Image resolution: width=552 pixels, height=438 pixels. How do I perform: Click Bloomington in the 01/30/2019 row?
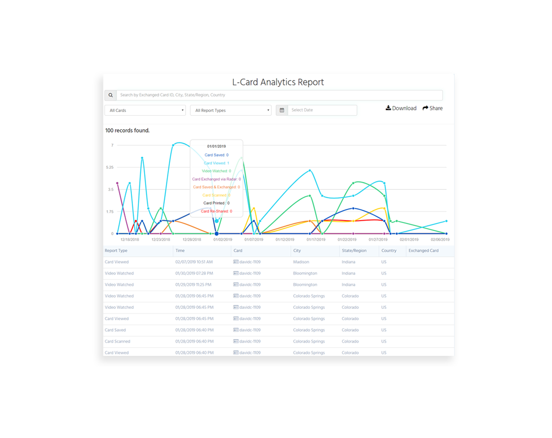pyautogui.click(x=305, y=273)
